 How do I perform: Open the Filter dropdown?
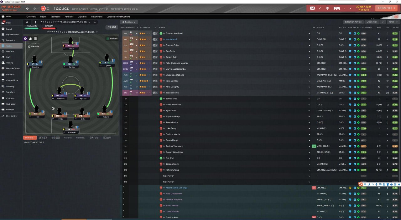pos(393,22)
